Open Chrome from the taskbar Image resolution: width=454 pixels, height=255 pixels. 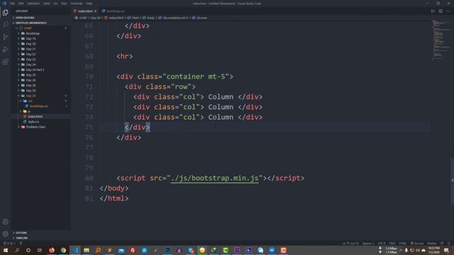tap(63, 250)
